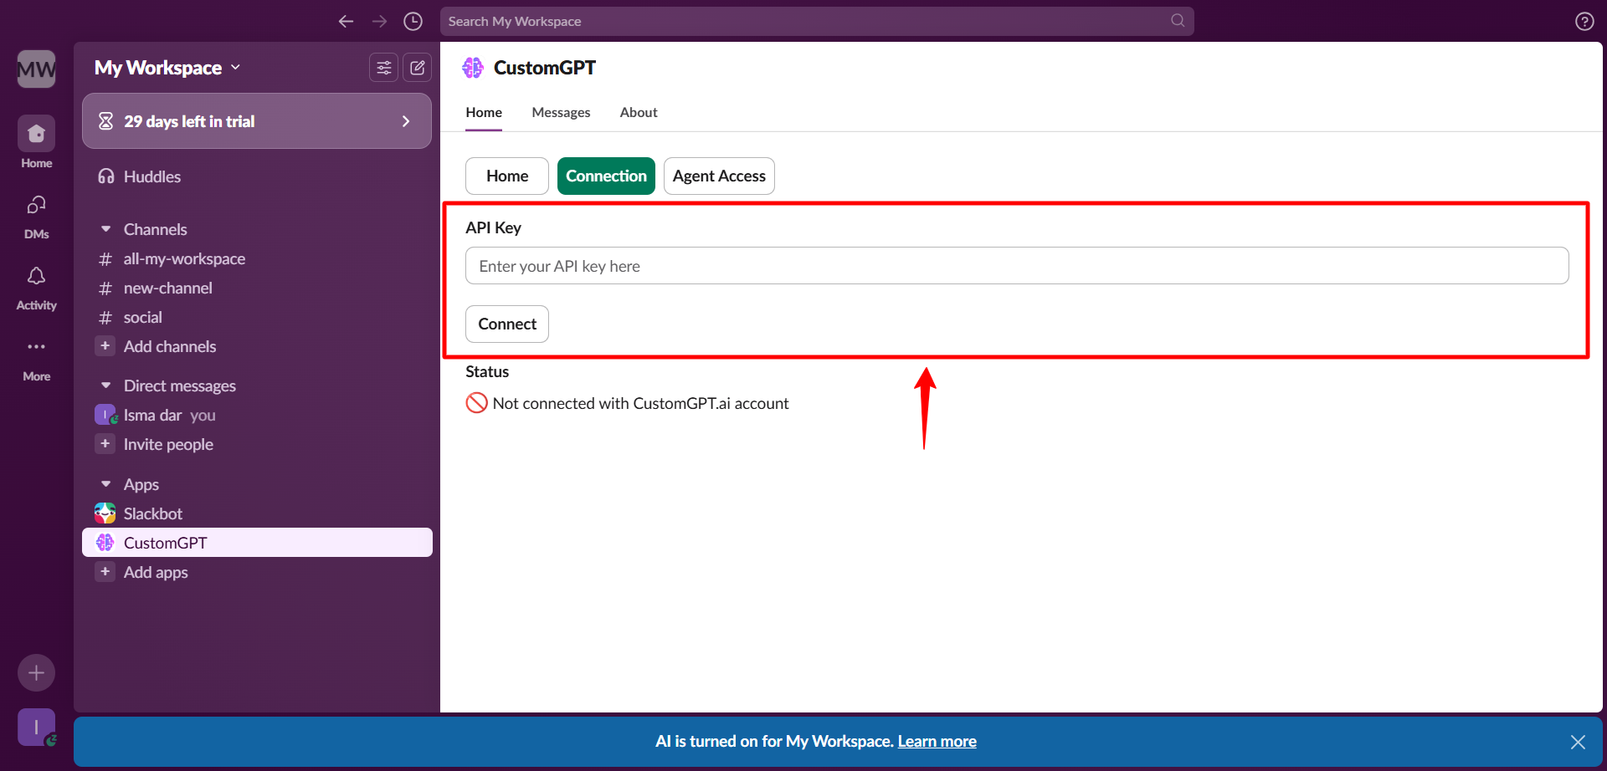The height and width of the screenshot is (771, 1607).
Task: Go forward with the right arrow
Action: tap(379, 21)
